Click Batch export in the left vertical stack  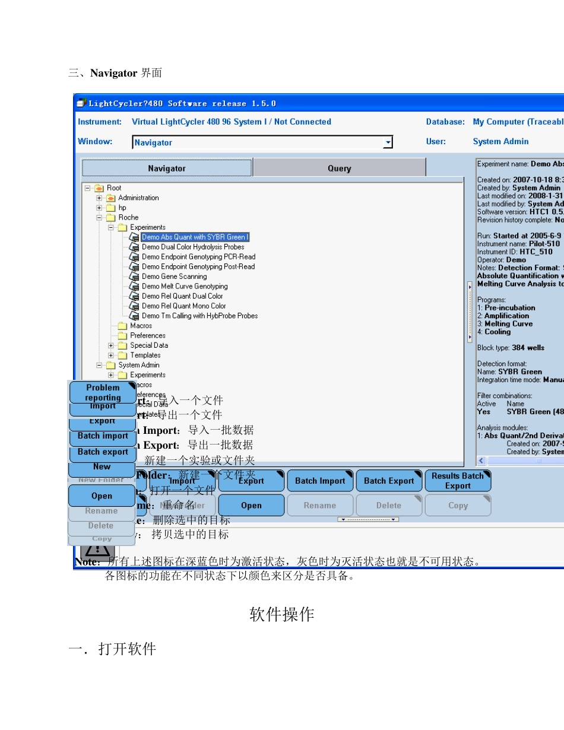103,452
